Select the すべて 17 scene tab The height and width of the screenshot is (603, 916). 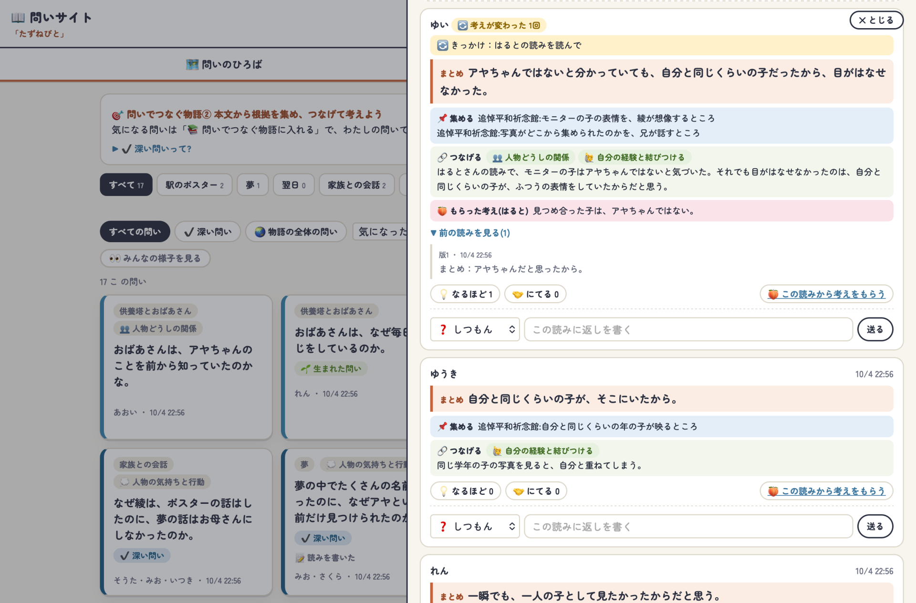coord(126,185)
